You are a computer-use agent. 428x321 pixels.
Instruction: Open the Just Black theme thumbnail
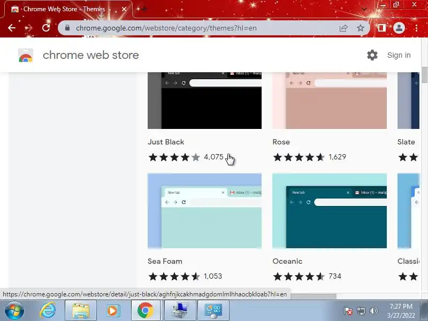pos(204,100)
